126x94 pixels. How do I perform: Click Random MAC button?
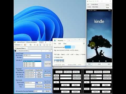[x=39, y=70]
